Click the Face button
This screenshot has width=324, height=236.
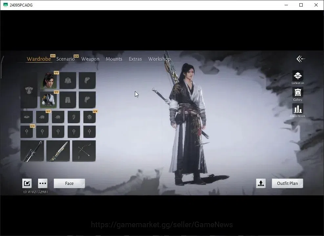pos(69,183)
